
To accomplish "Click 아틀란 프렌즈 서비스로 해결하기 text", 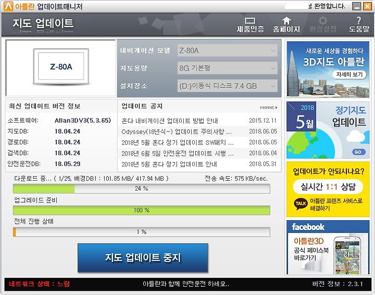I will pos(336,205).
